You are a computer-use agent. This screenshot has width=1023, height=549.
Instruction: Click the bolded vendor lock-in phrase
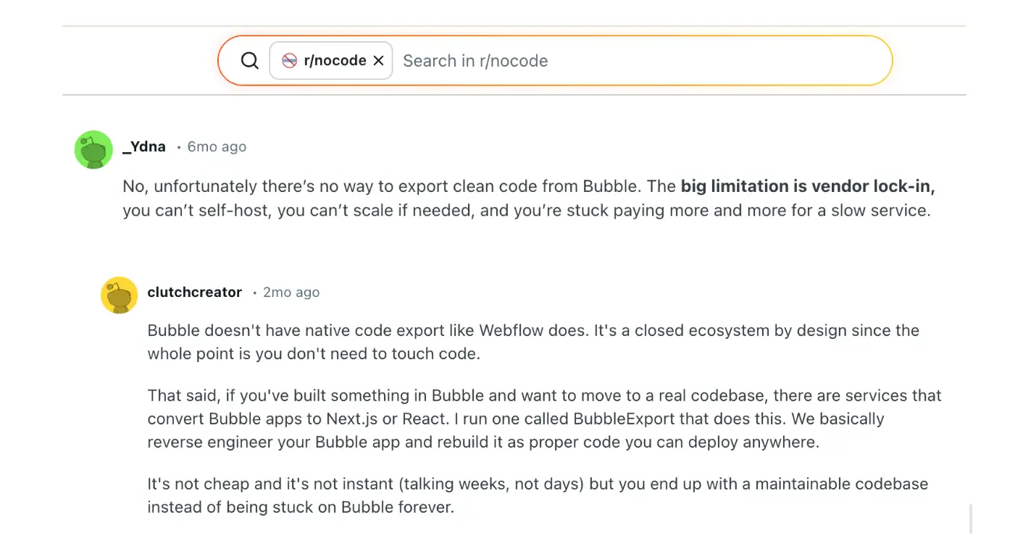tap(806, 186)
